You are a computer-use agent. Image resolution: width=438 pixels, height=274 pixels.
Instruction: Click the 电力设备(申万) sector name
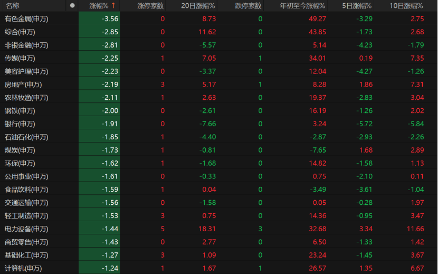click(x=26, y=229)
